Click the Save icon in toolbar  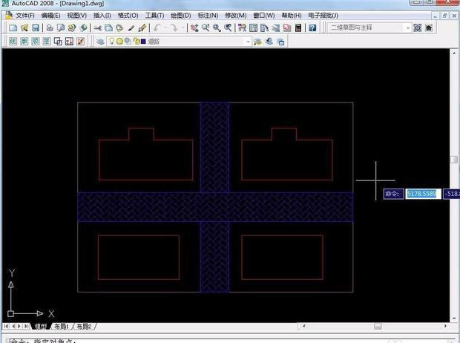pyautogui.click(x=35, y=27)
